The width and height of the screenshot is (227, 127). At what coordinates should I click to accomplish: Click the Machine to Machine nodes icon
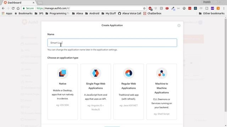point(162,73)
